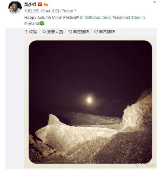Click the four-leaf clover emoji
This screenshot has height=172, width=163.
click(42, 23)
